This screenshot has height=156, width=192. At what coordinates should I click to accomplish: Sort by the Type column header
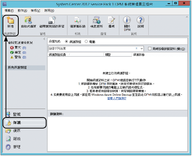click(x=118, y=55)
